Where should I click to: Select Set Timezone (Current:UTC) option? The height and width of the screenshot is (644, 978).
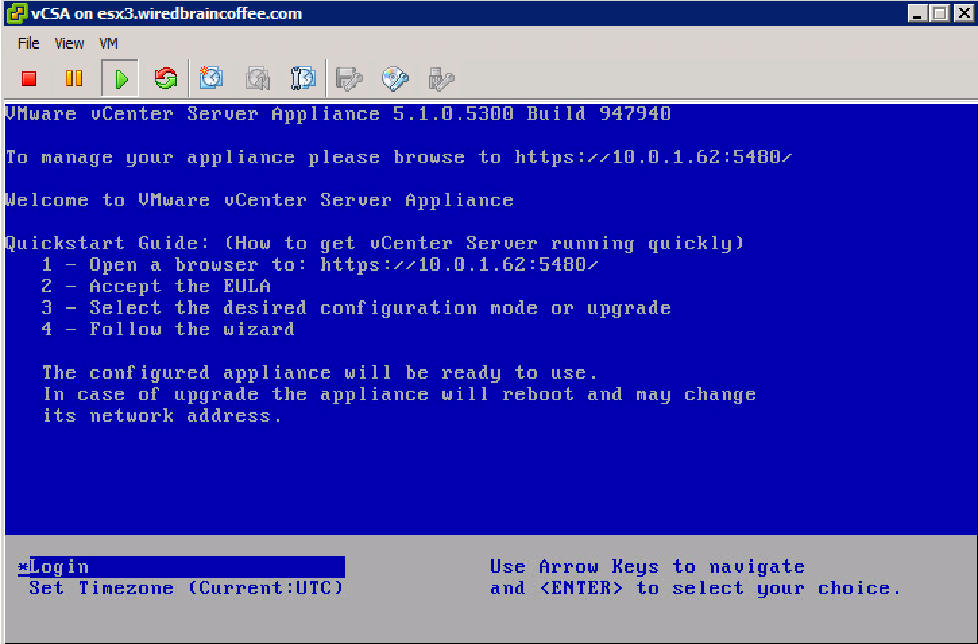[x=186, y=588]
